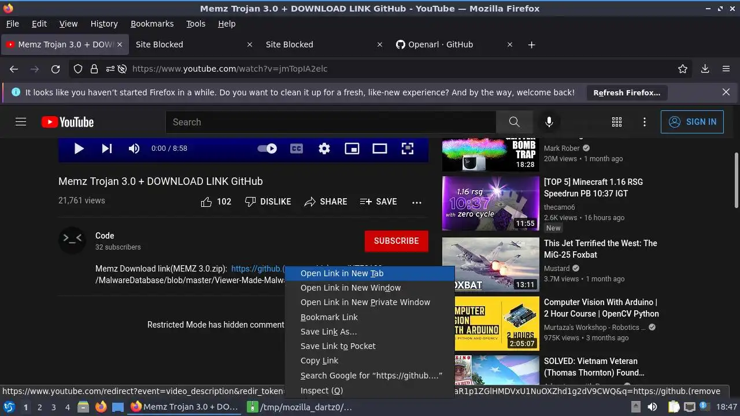Click the DISLIKE button
The height and width of the screenshot is (416, 740).
(x=268, y=202)
